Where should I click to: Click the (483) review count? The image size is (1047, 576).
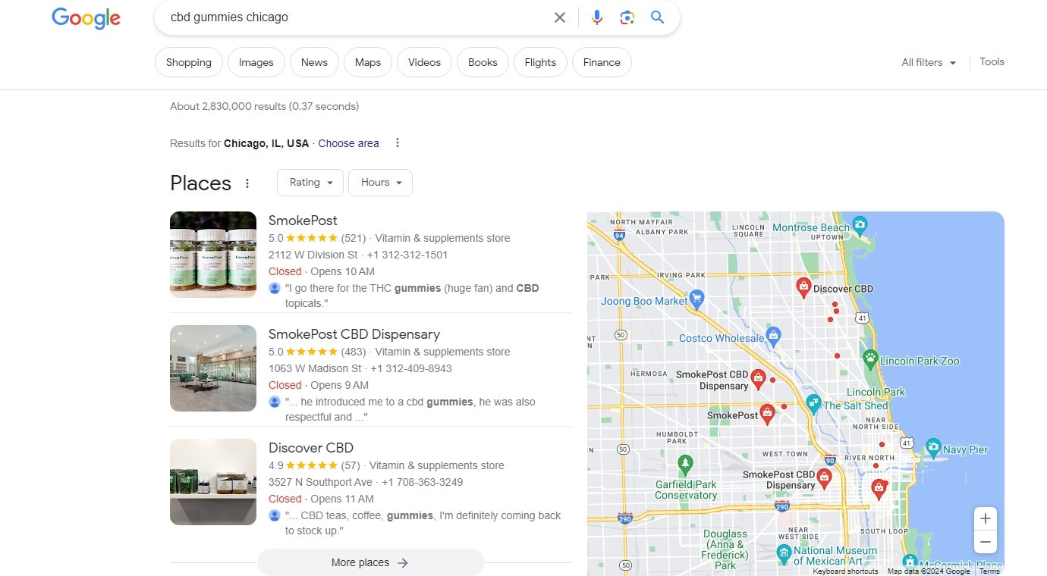[x=354, y=352]
